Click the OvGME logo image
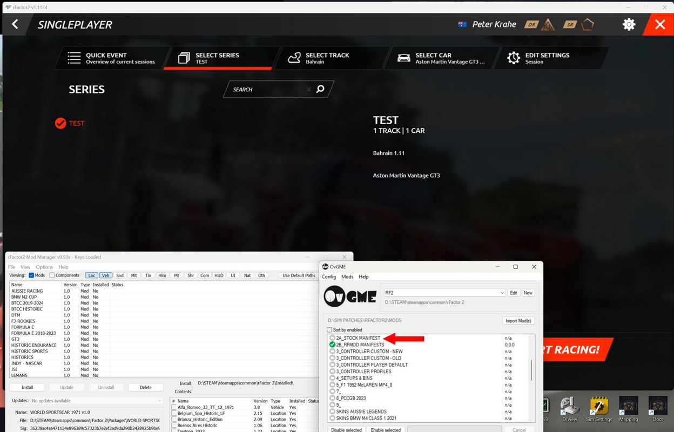The image size is (674, 432). point(350,295)
